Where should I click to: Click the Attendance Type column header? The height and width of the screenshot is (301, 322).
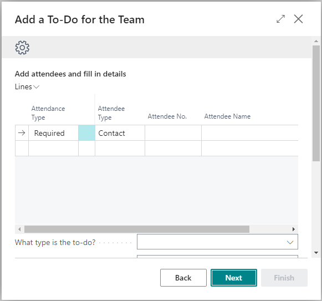(x=48, y=113)
